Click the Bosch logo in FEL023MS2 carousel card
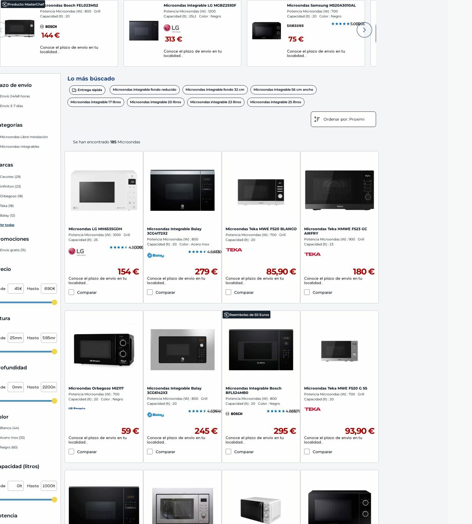Image resolution: width=472 pixels, height=524 pixels. point(48,26)
